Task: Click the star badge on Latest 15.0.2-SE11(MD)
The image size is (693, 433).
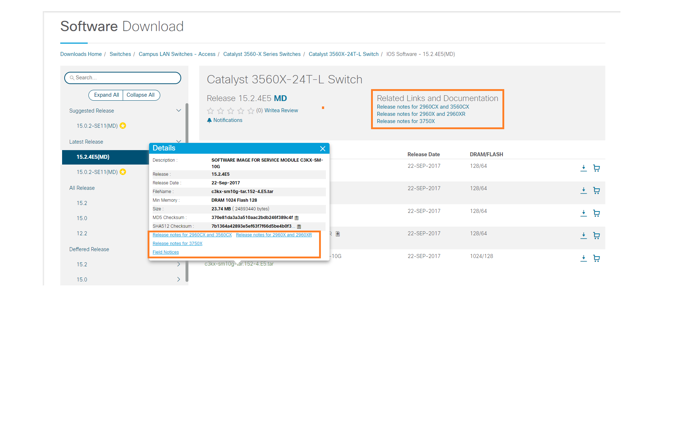Action: [x=123, y=172]
